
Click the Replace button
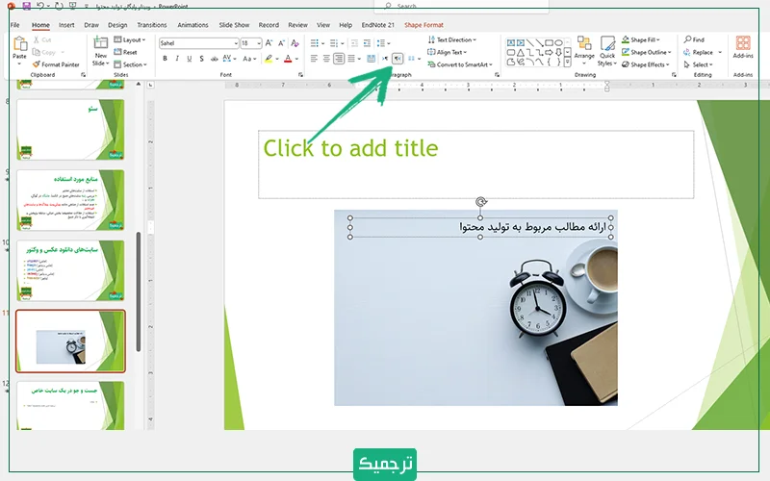[x=703, y=52]
